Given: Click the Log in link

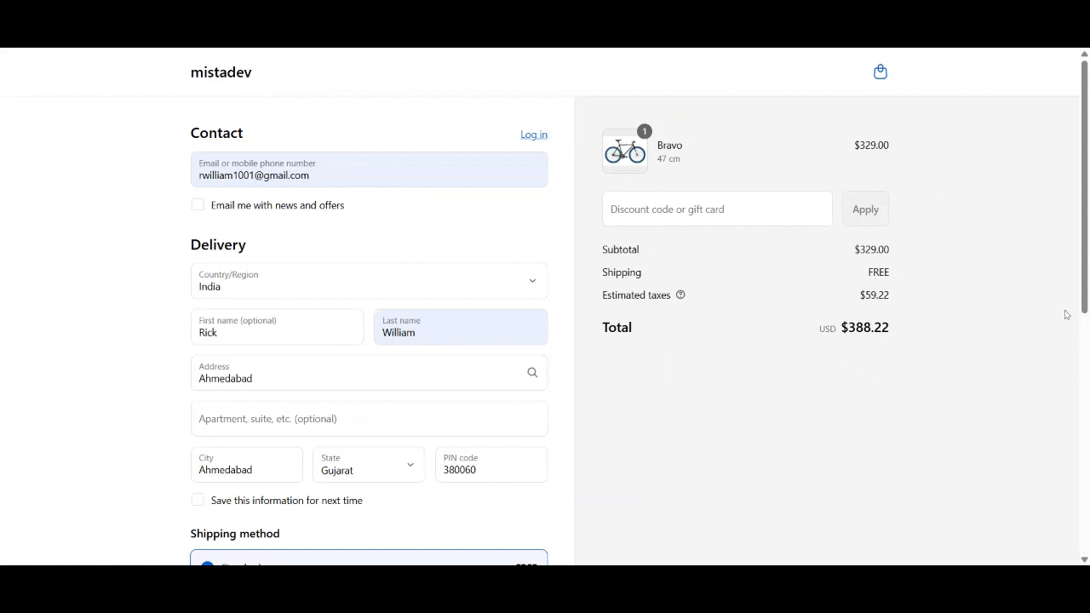Looking at the screenshot, I should [x=534, y=135].
